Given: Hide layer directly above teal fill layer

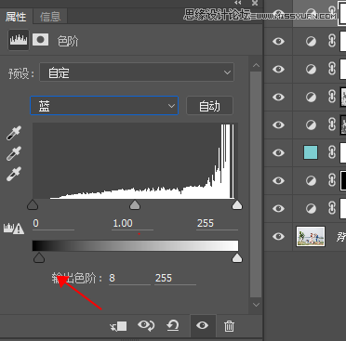Looking at the screenshot, I should [x=278, y=125].
